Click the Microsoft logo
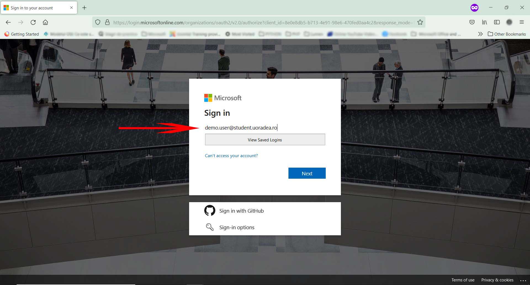Image resolution: width=530 pixels, height=285 pixels. [223, 98]
